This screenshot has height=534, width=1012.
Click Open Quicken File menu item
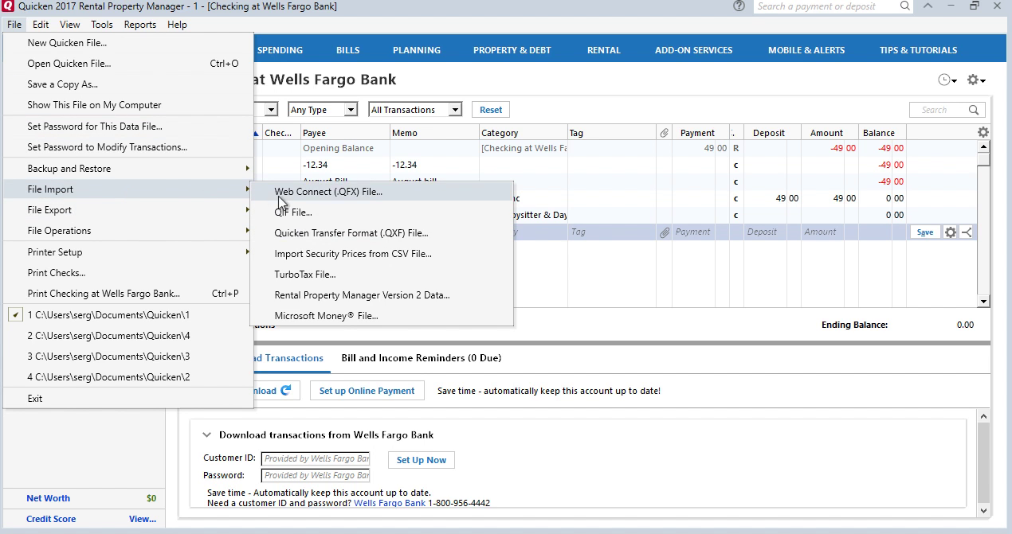pos(127,64)
